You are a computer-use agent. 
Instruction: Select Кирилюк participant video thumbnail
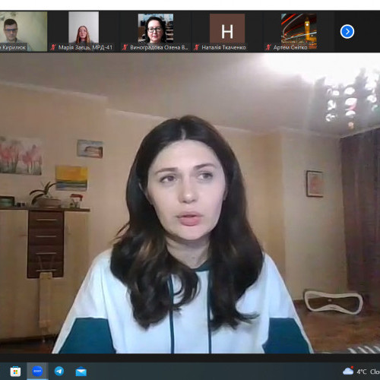(24, 31)
